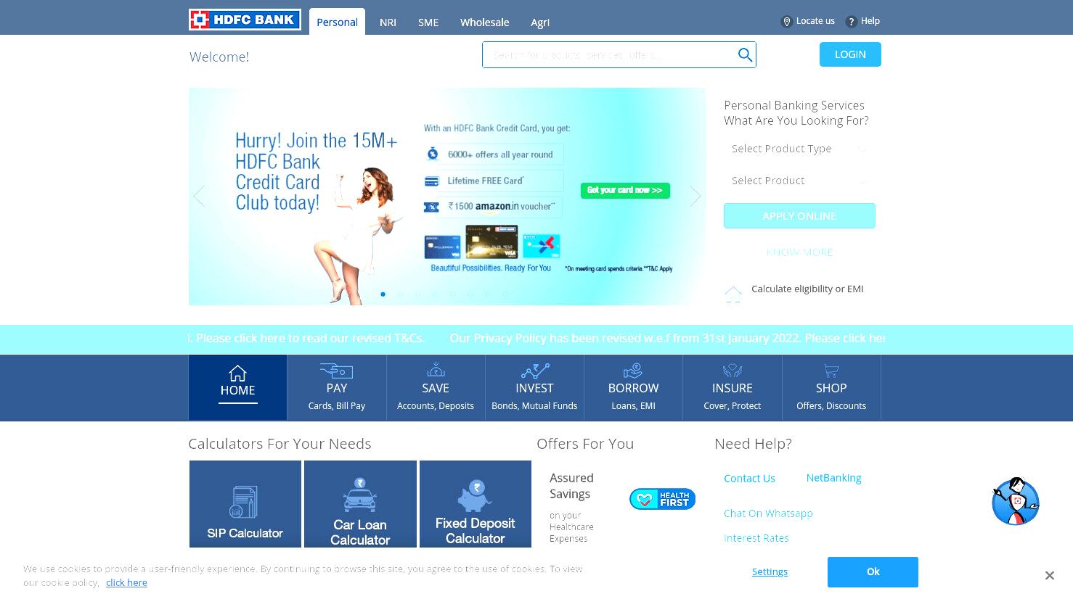The height and width of the screenshot is (607, 1073).
Task: Open the Contact Us link
Action: [x=749, y=478]
